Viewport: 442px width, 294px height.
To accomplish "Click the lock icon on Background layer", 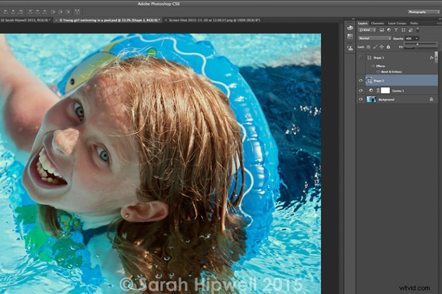I will click(432, 99).
